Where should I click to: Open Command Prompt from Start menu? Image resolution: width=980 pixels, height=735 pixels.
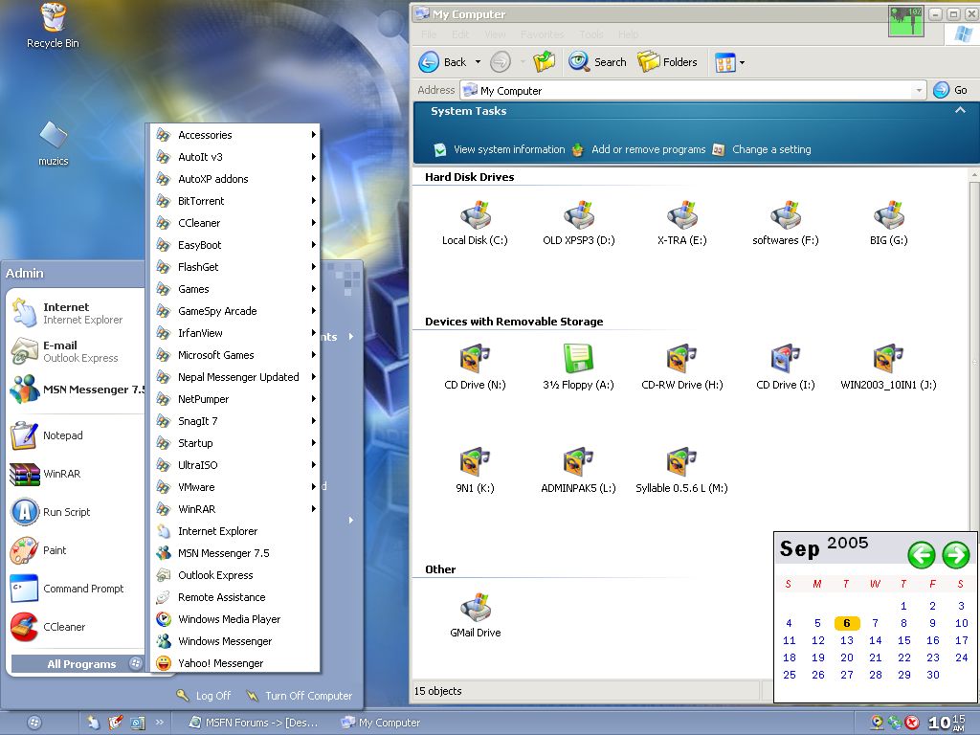pos(77,589)
